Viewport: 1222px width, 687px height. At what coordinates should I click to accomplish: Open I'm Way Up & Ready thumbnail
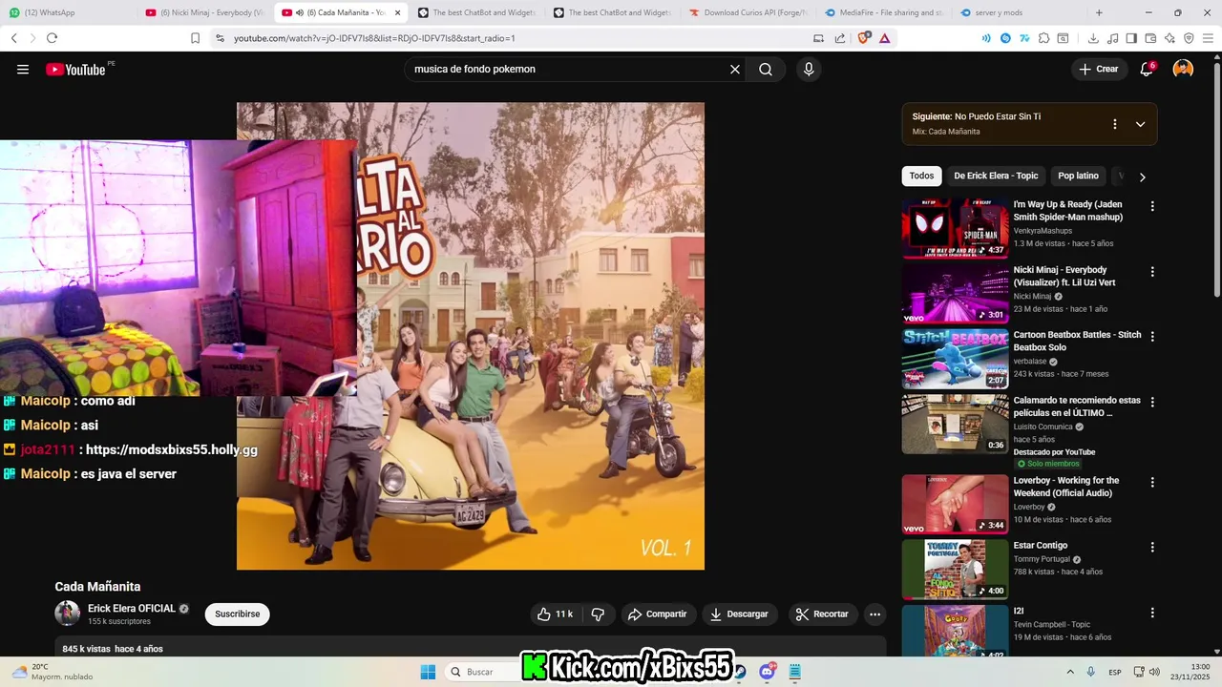955,228
